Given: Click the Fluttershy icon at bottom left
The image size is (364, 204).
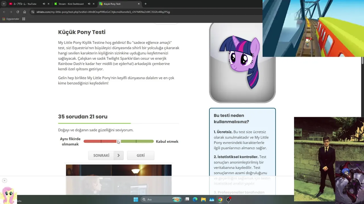Looking at the screenshot, I should point(8,195).
